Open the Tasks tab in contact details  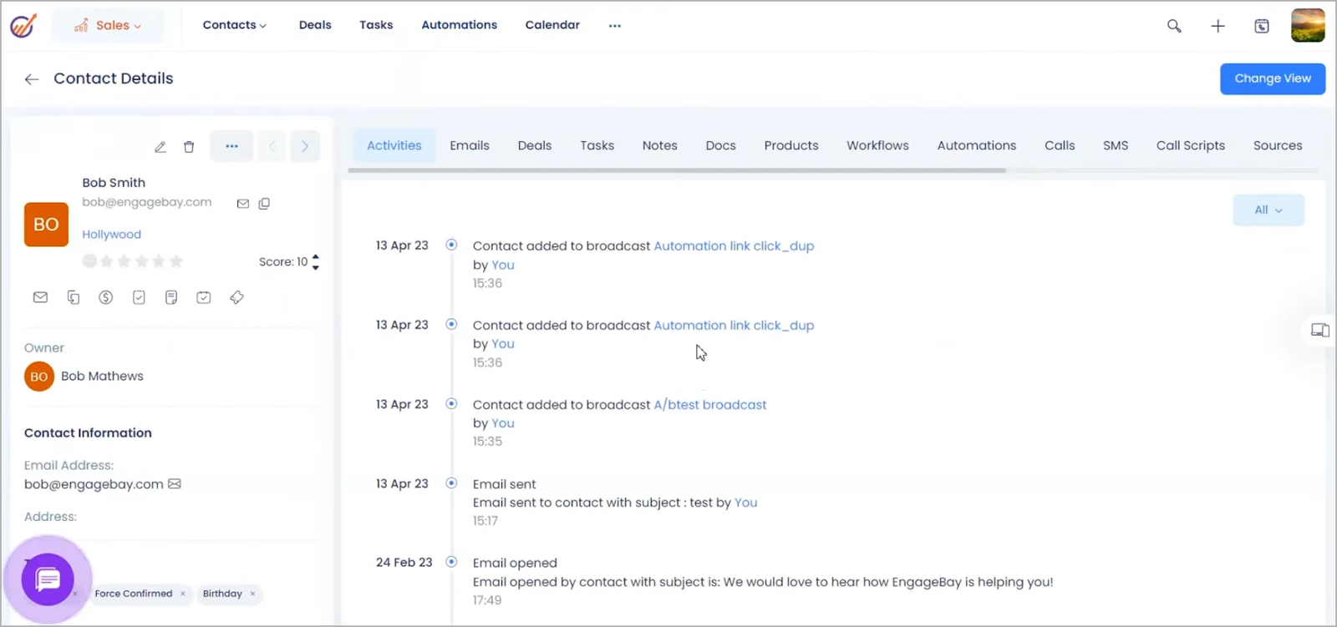click(x=597, y=145)
